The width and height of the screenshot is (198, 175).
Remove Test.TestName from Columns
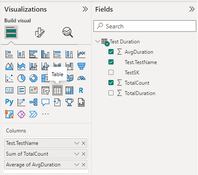click(x=84, y=143)
